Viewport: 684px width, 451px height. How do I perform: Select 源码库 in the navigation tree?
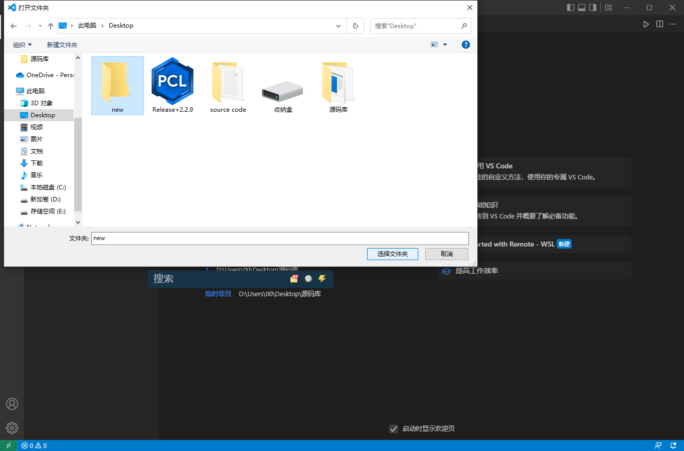[x=39, y=59]
